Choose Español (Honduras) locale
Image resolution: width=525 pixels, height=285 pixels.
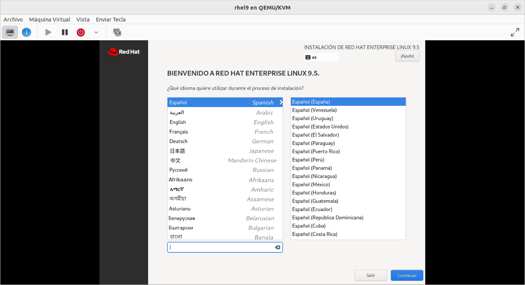[348, 193]
